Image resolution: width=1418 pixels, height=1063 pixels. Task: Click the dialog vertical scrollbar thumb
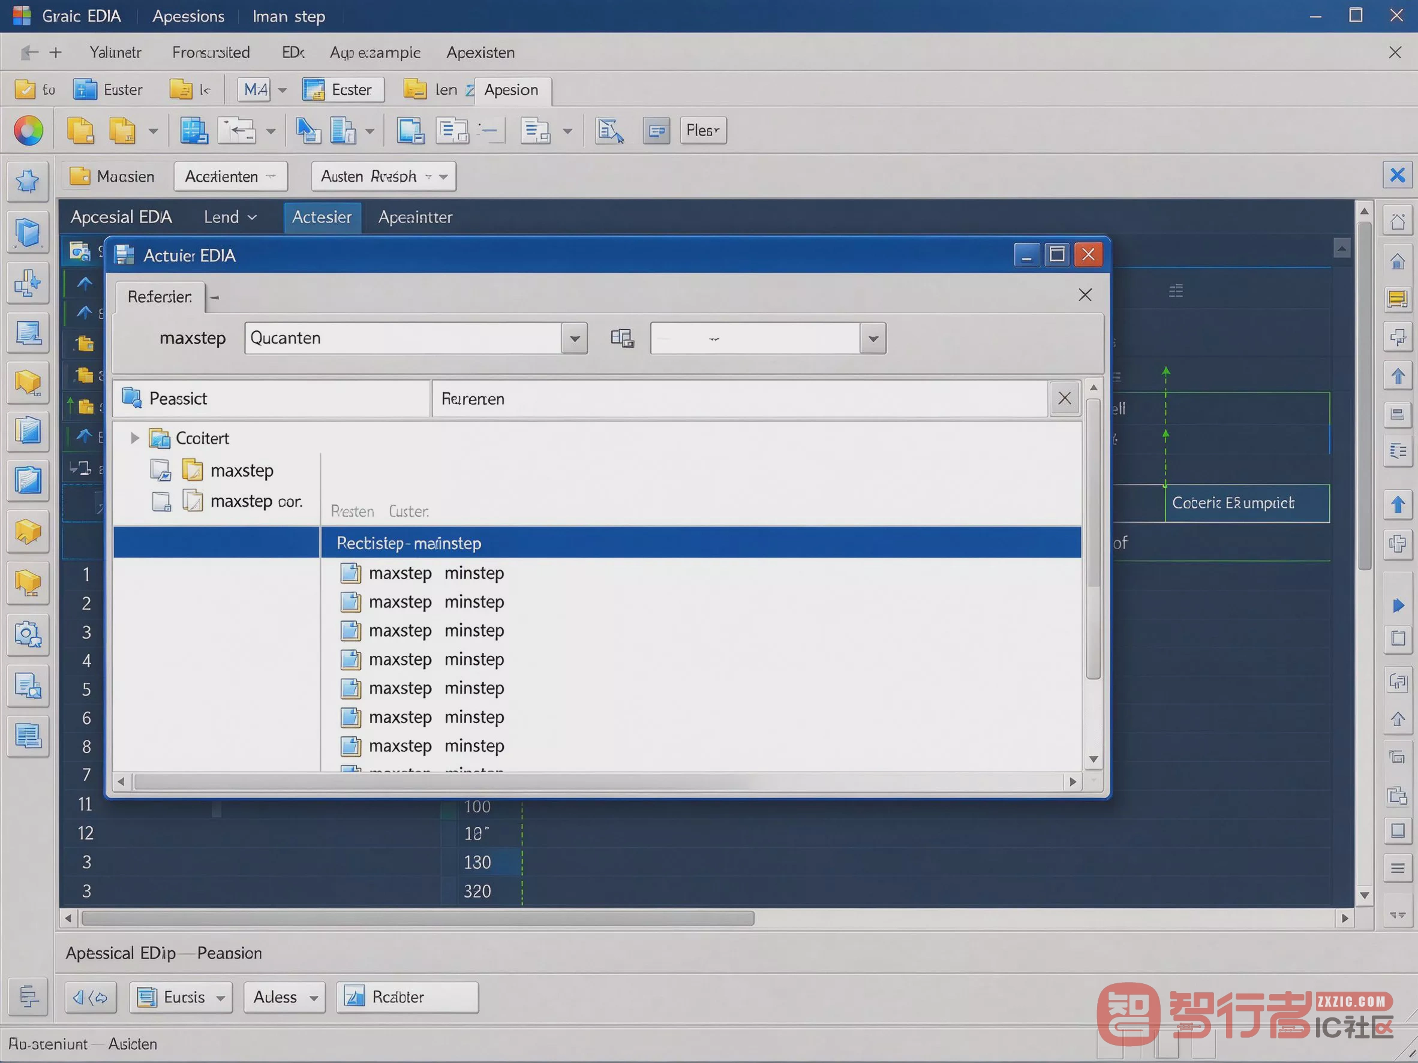1093,538
